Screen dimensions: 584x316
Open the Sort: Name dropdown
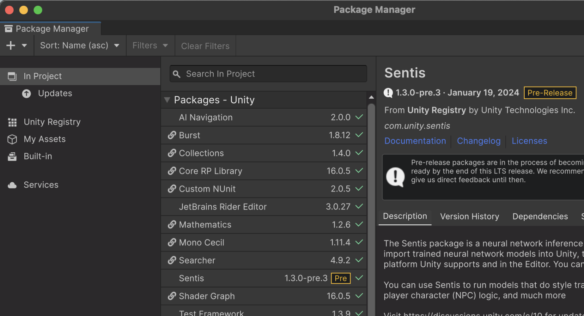79,45
